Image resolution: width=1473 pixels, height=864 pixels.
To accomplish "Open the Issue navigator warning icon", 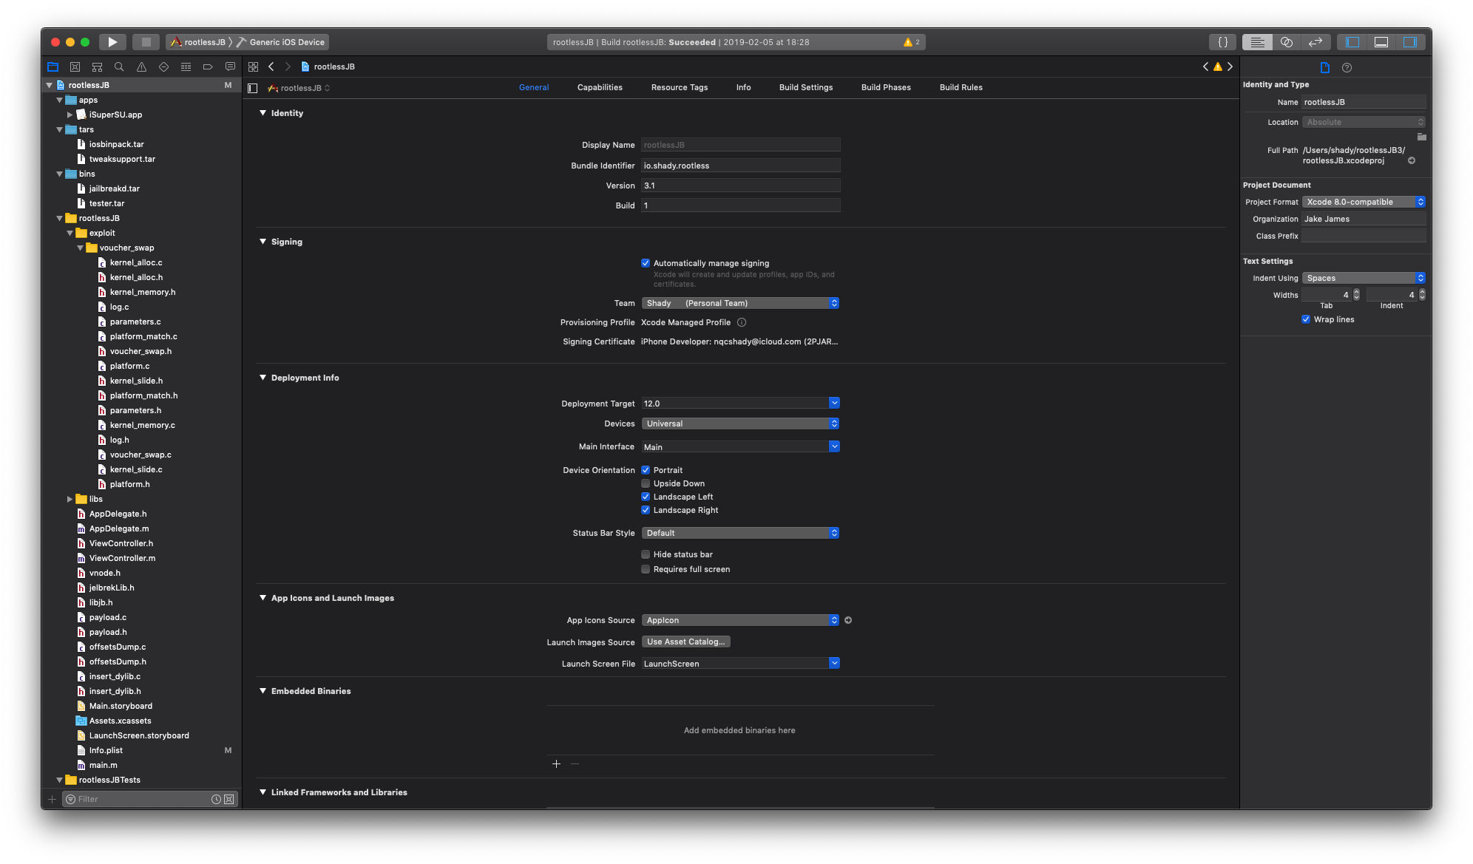I will 141,67.
